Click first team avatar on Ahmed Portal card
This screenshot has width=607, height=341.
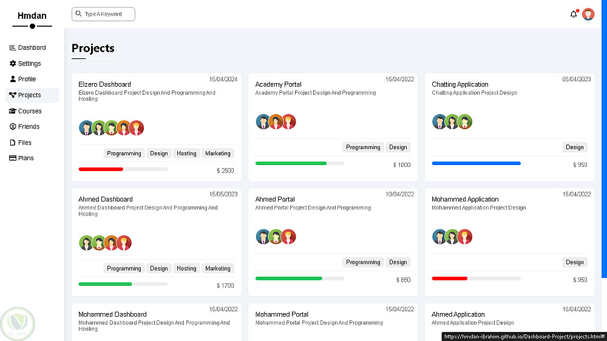[263, 237]
